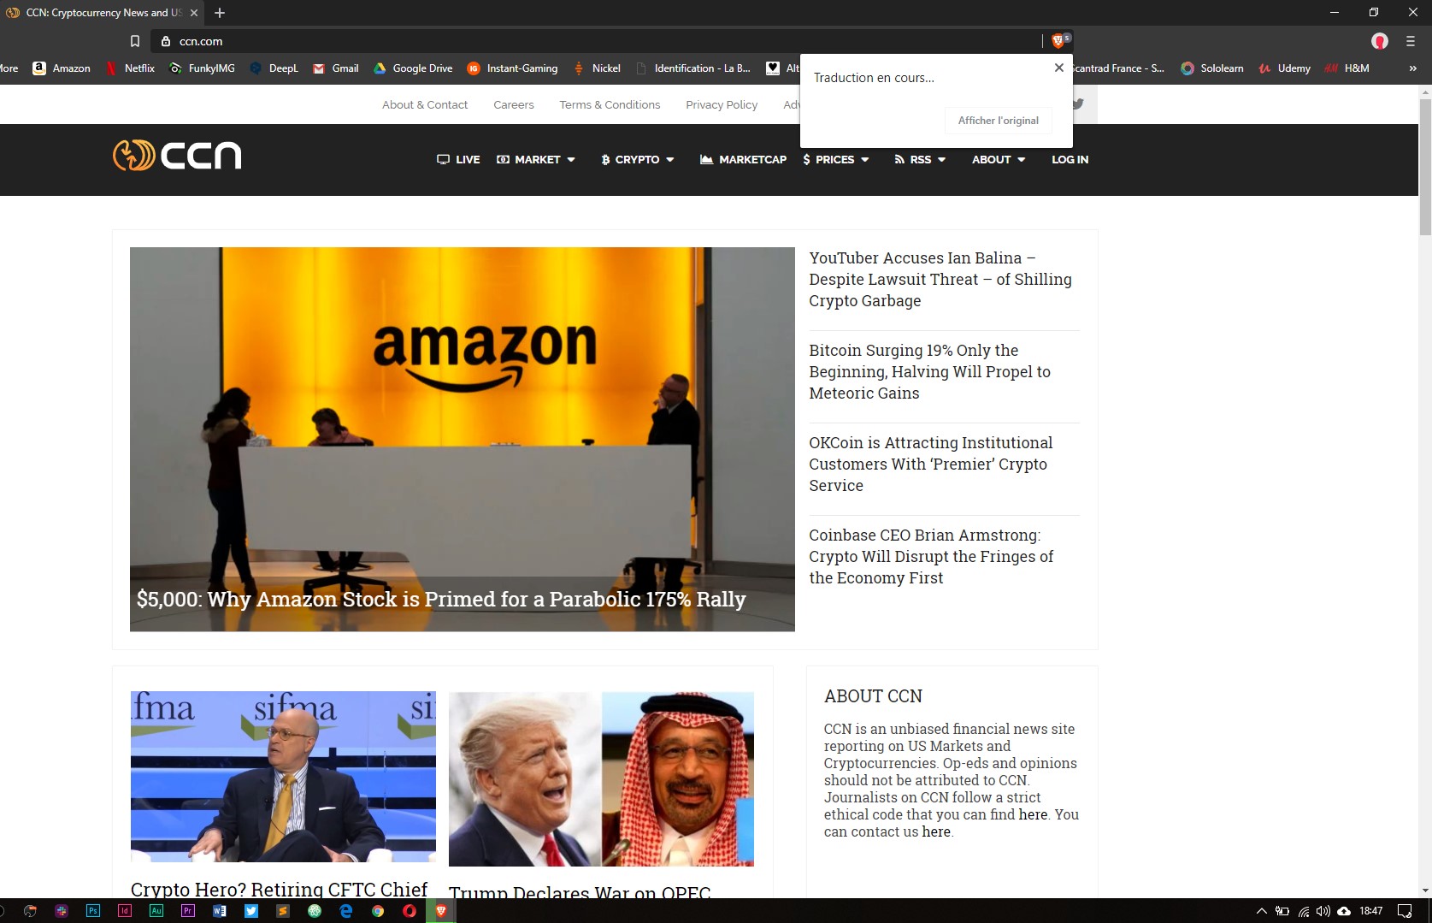Image resolution: width=1432 pixels, height=923 pixels.
Task: Open the Privacy Policy link
Action: [722, 105]
